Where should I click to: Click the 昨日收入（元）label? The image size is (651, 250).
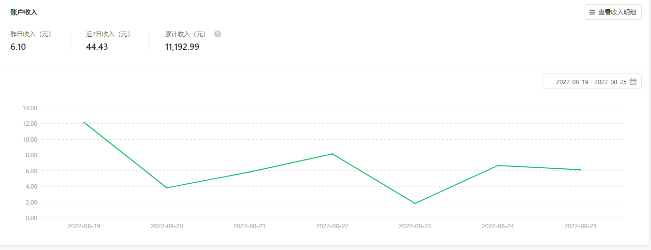click(x=31, y=34)
